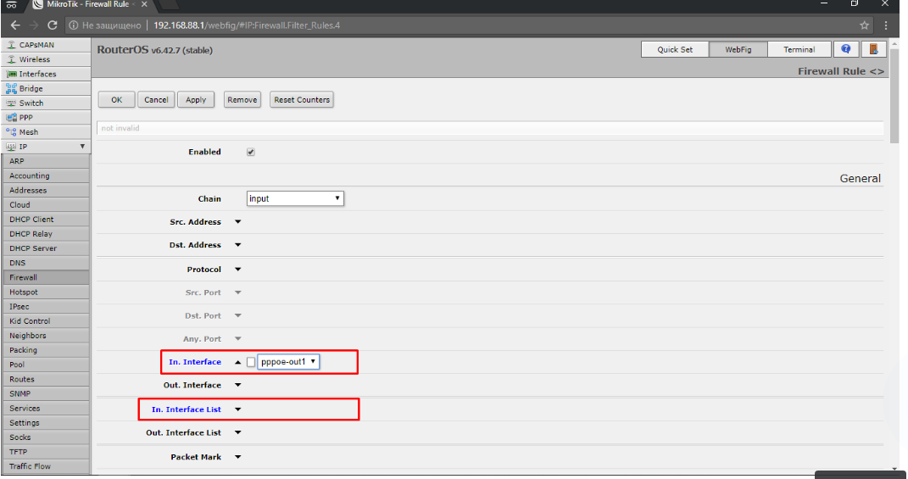Switch to Quick Set tab
The height and width of the screenshot is (479, 908).
(x=675, y=49)
